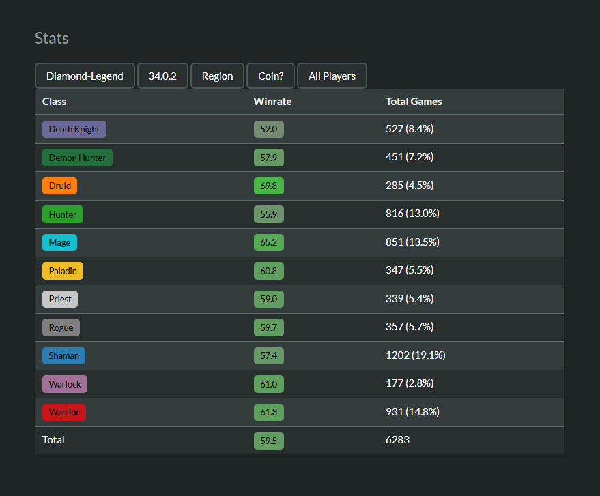Viewport: 600px width, 496px height.
Task: Open the 34.0.2 patch version dropdown
Action: point(162,76)
